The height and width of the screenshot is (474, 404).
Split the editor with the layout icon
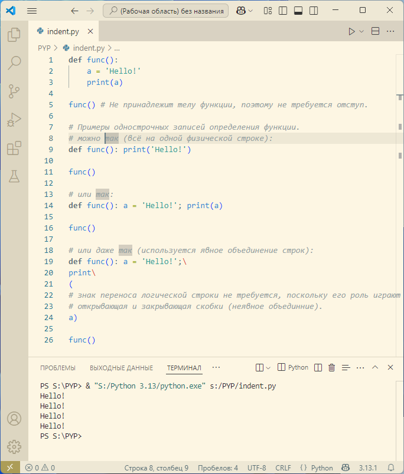(375, 31)
